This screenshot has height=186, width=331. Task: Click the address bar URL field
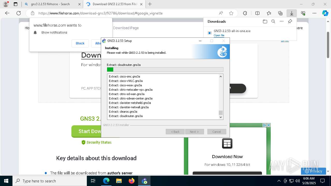(127, 13)
